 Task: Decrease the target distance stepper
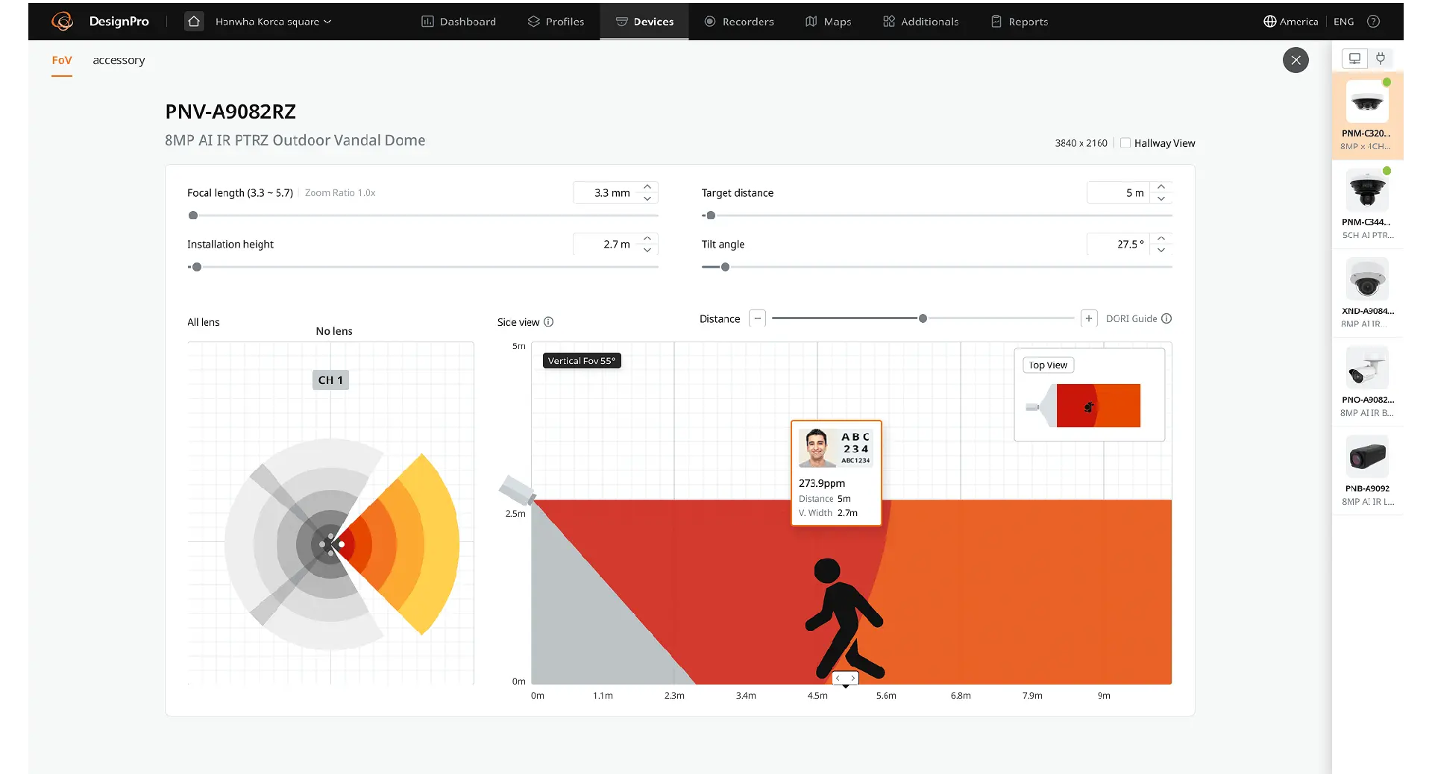click(1161, 198)
